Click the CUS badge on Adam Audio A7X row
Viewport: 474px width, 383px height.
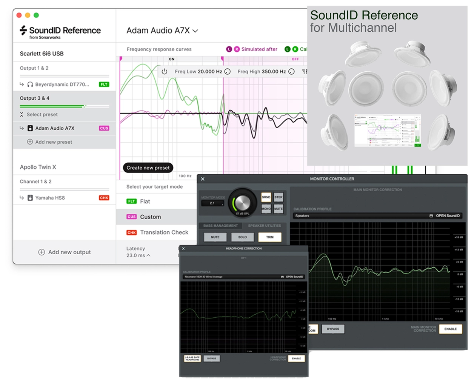(x=104, y=128)
